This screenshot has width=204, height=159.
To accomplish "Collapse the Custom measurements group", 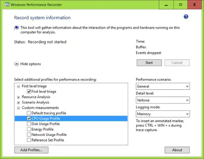I will (x=19, y=108).
